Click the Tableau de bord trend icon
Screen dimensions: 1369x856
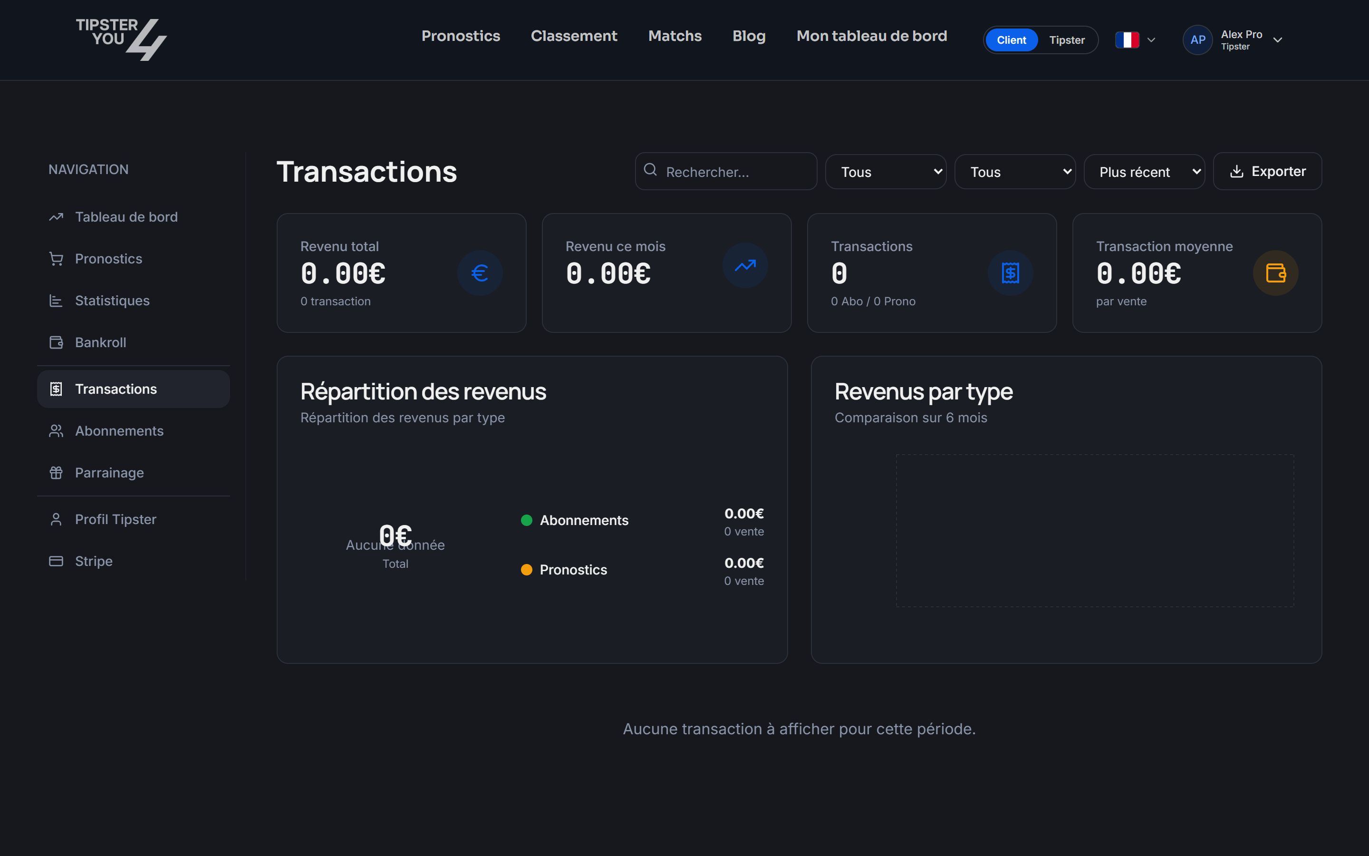pyautogui.click(x=56, y=217)
